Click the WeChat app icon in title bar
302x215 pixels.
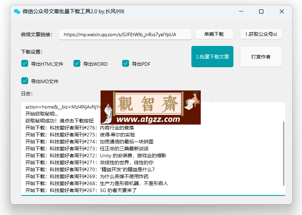17,11
